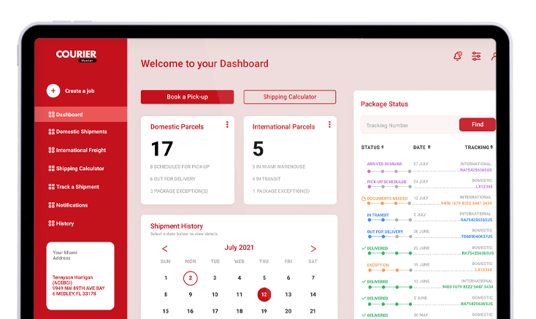The image size is (536, 319).
Task: Click the grid icon beside Track a Shipment
Action: 51,187
